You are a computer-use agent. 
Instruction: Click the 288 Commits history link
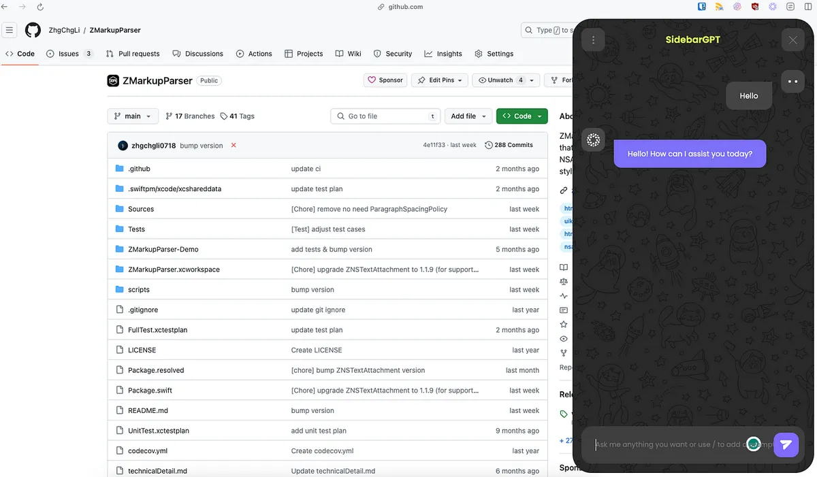[x=509, y=145]
